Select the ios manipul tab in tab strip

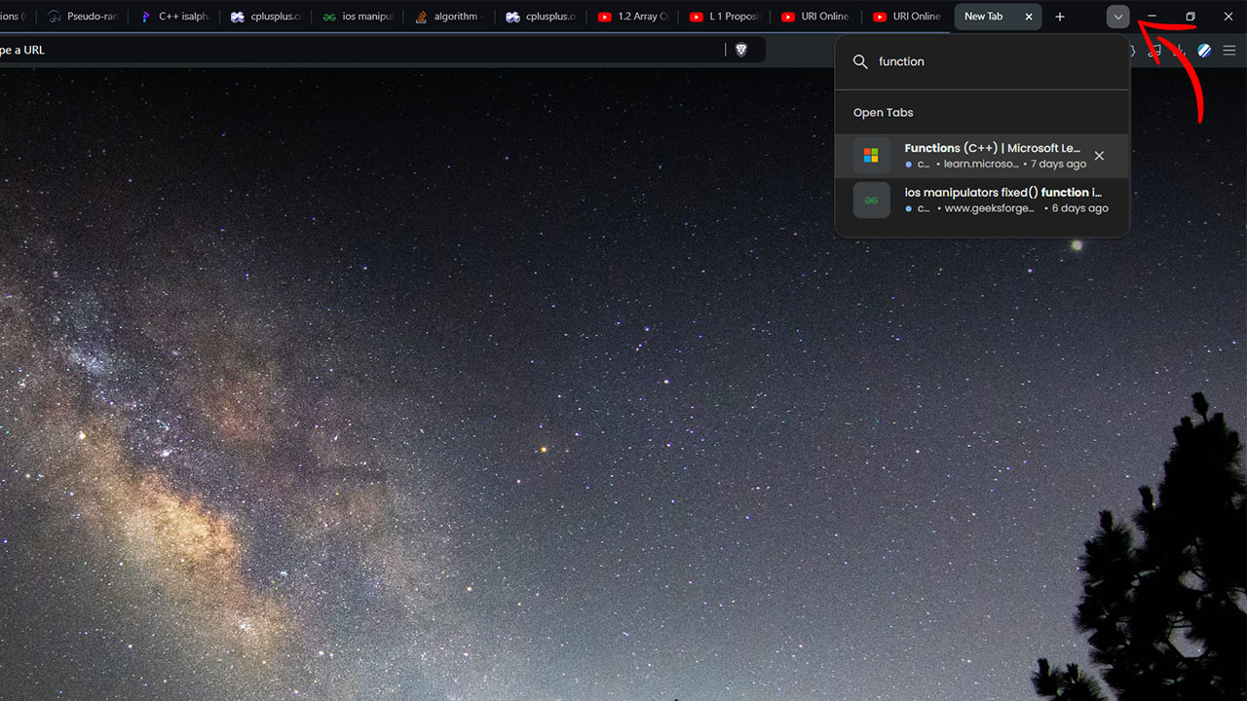point(359,17)
